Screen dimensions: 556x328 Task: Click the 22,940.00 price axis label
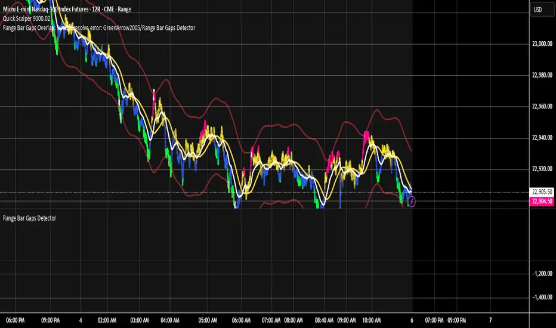(x=542, y=137)
